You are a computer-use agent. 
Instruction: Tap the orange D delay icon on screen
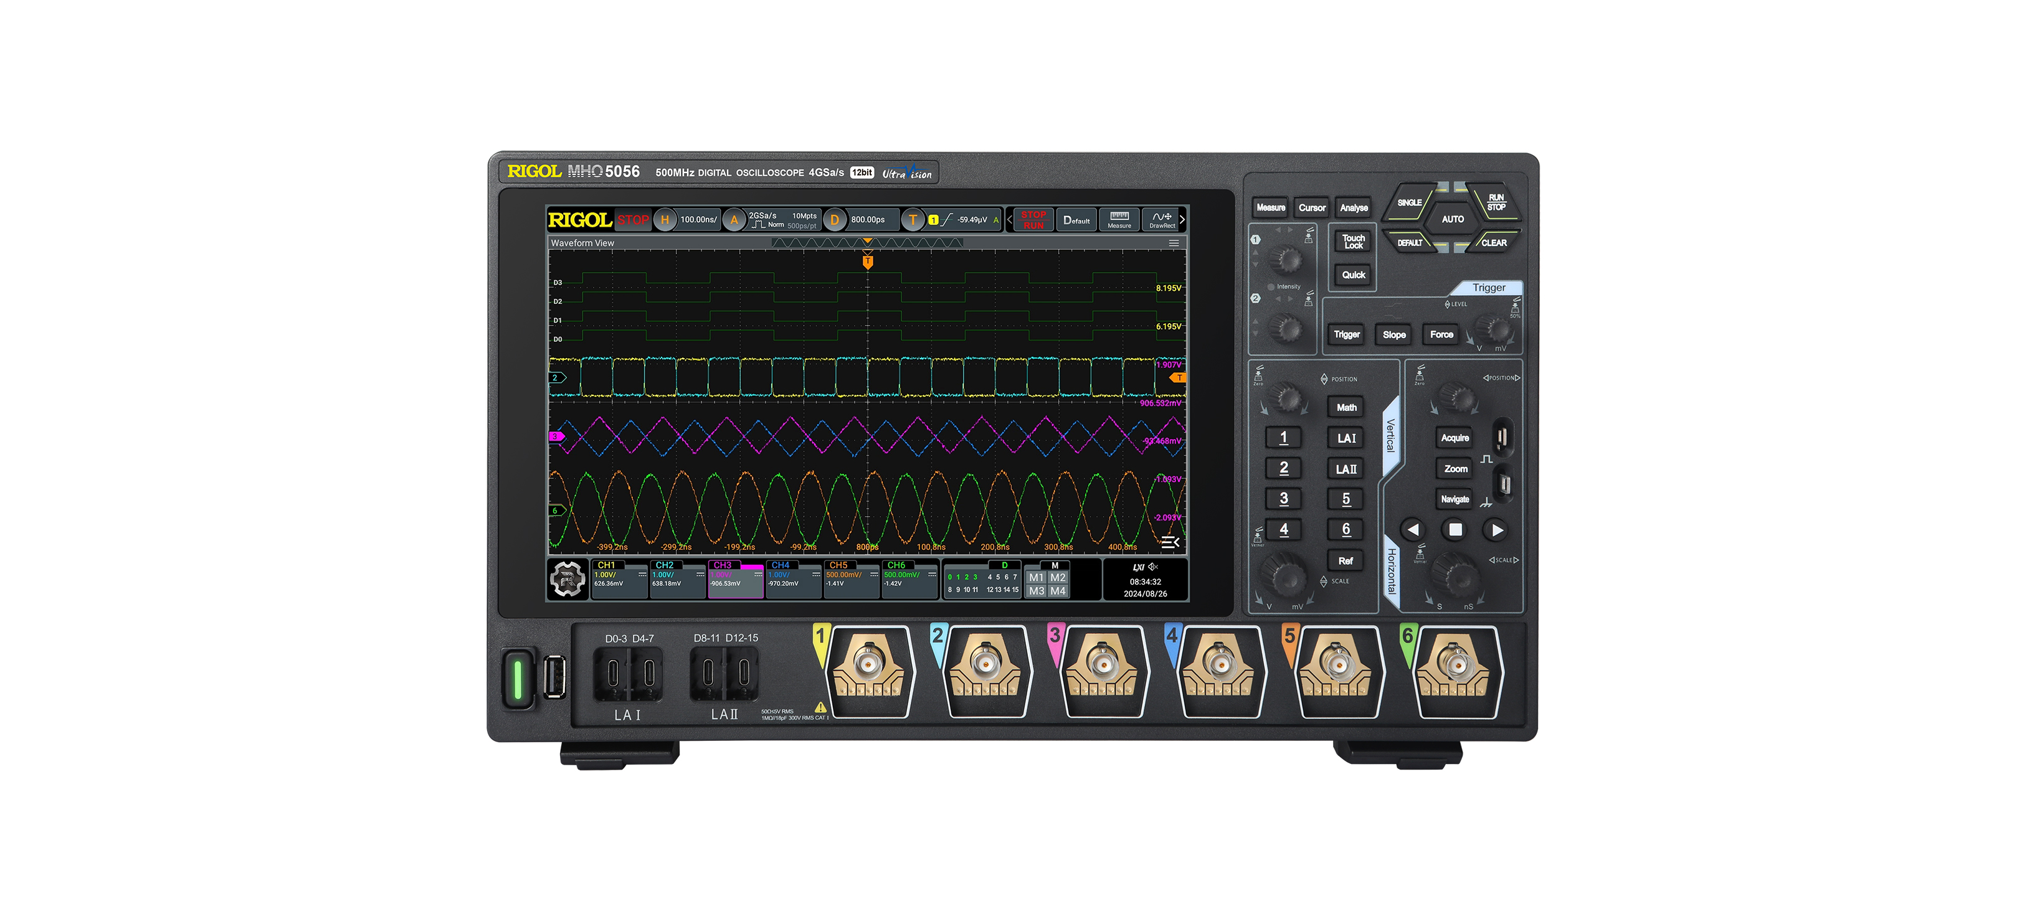[835, 220]
